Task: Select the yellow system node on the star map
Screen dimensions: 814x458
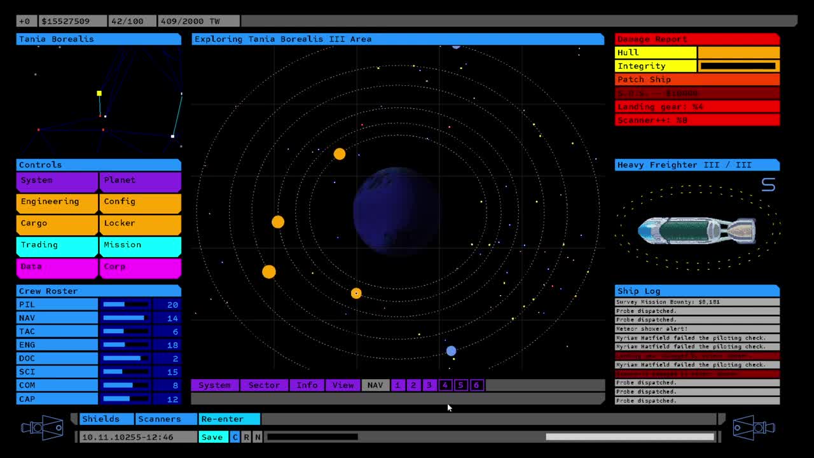Action: tap(99, 93)
